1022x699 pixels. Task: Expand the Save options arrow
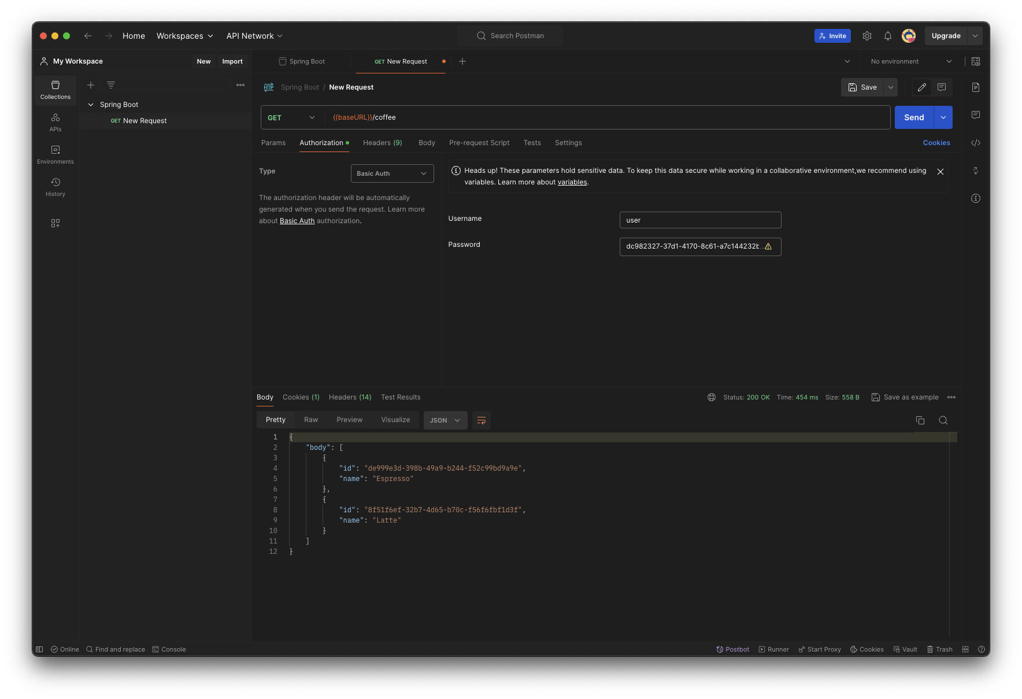tap(891, 87)
